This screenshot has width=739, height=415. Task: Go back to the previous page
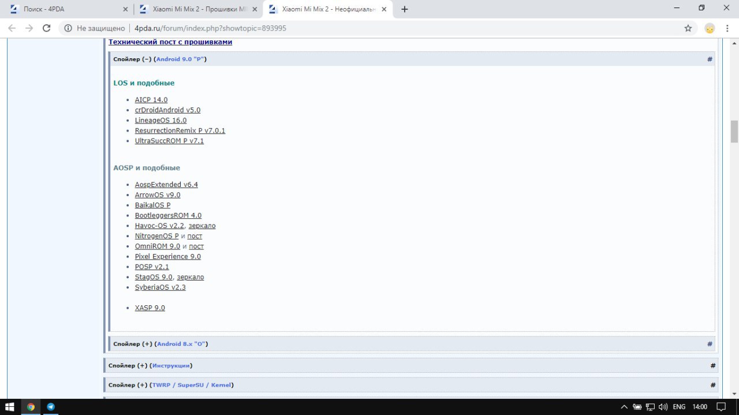point(12,28)
